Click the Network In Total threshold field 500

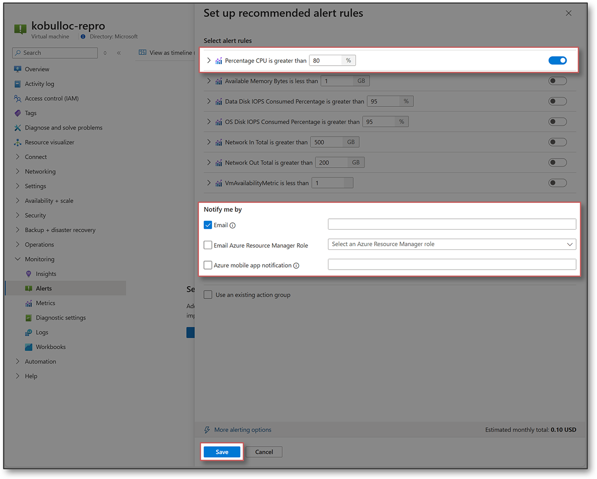[x=327, y=142]
